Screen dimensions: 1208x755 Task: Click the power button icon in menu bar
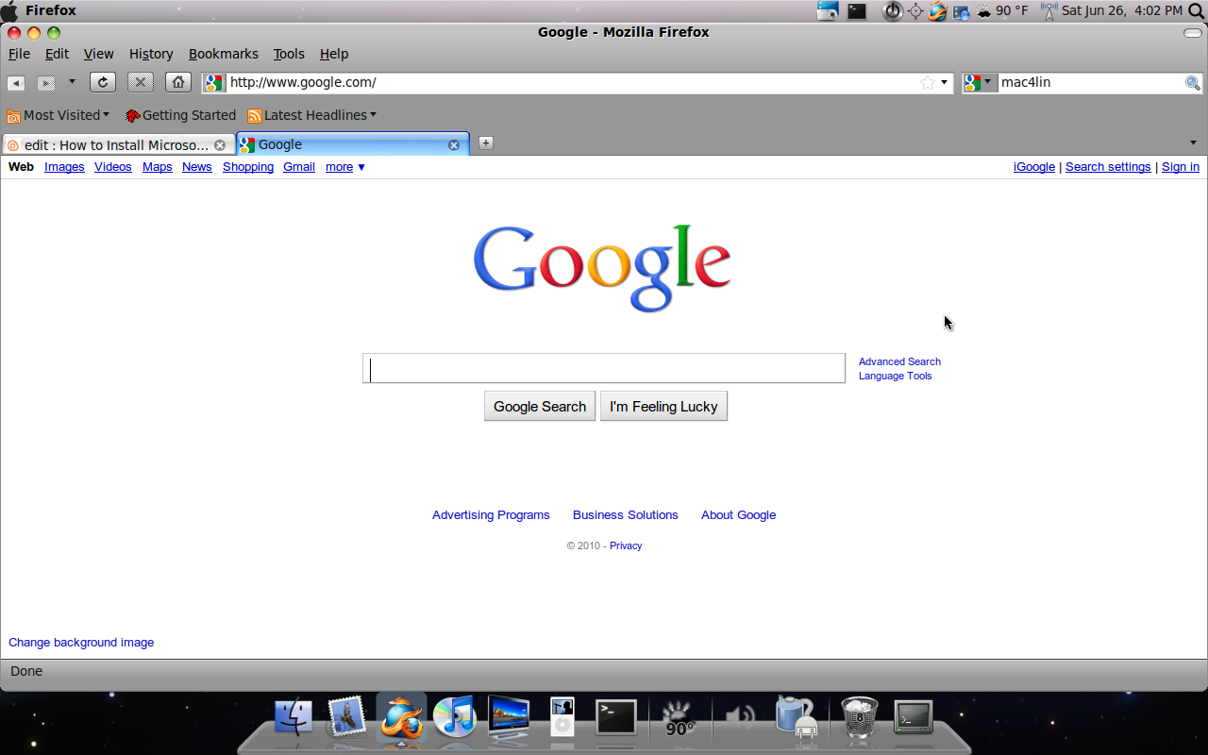(892, 10)
